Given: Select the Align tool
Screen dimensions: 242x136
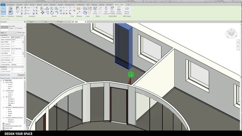Looking at the screenshot, I should pyautogui.click(x=42, y=8).
